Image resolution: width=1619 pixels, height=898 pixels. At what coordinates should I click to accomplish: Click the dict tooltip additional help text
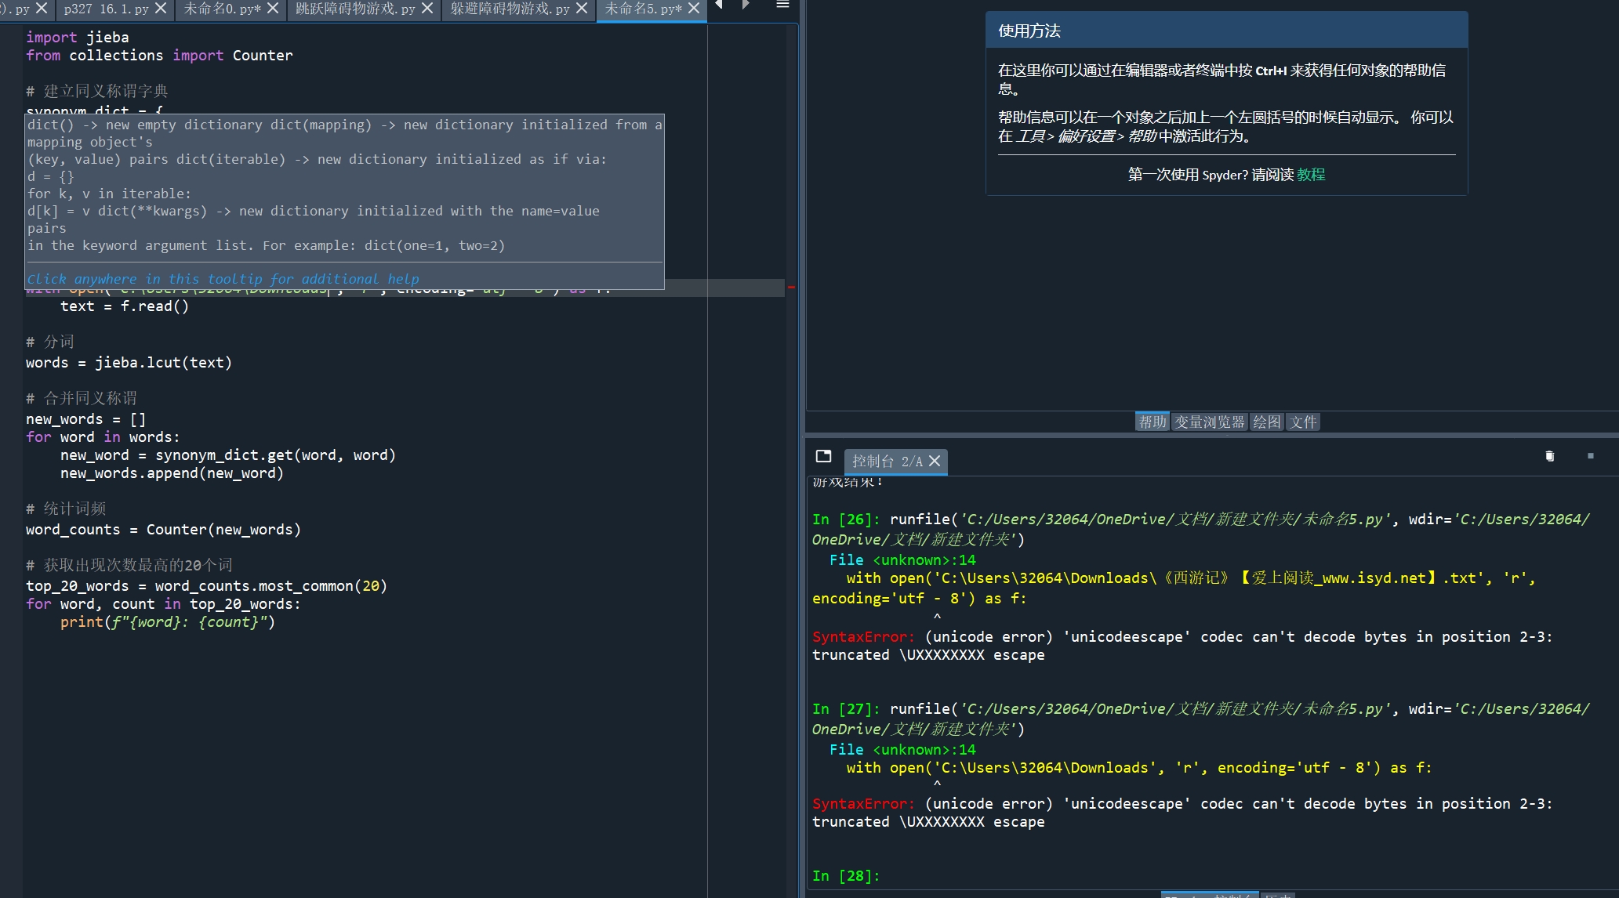tap(223, 279)
